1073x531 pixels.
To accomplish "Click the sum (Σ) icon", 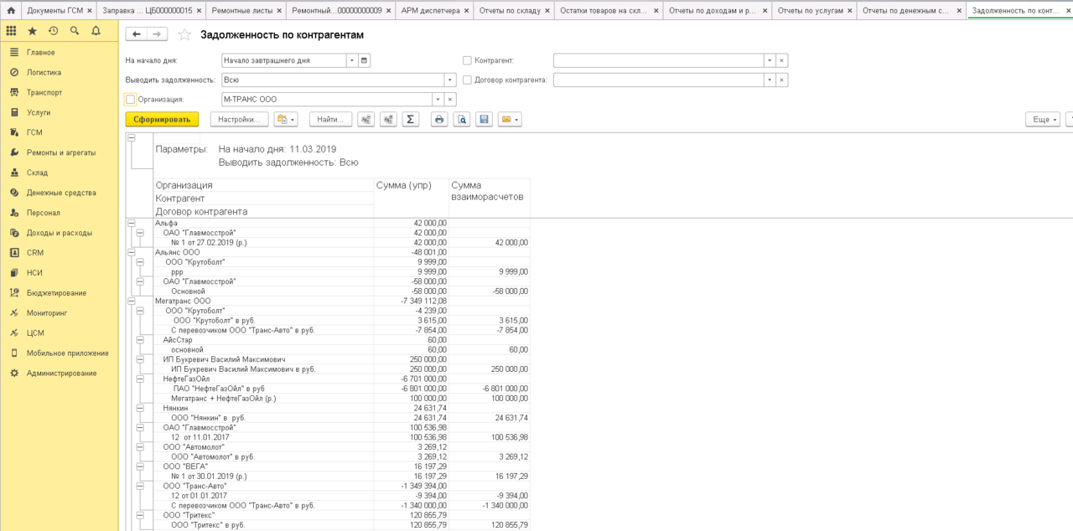I will (x=411, y=120).
